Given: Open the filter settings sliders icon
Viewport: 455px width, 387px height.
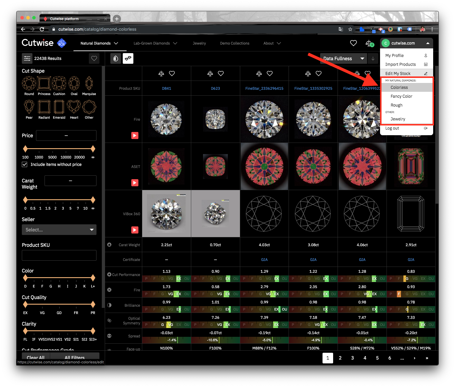Looking at the screenshot, I should coord(27,58).
